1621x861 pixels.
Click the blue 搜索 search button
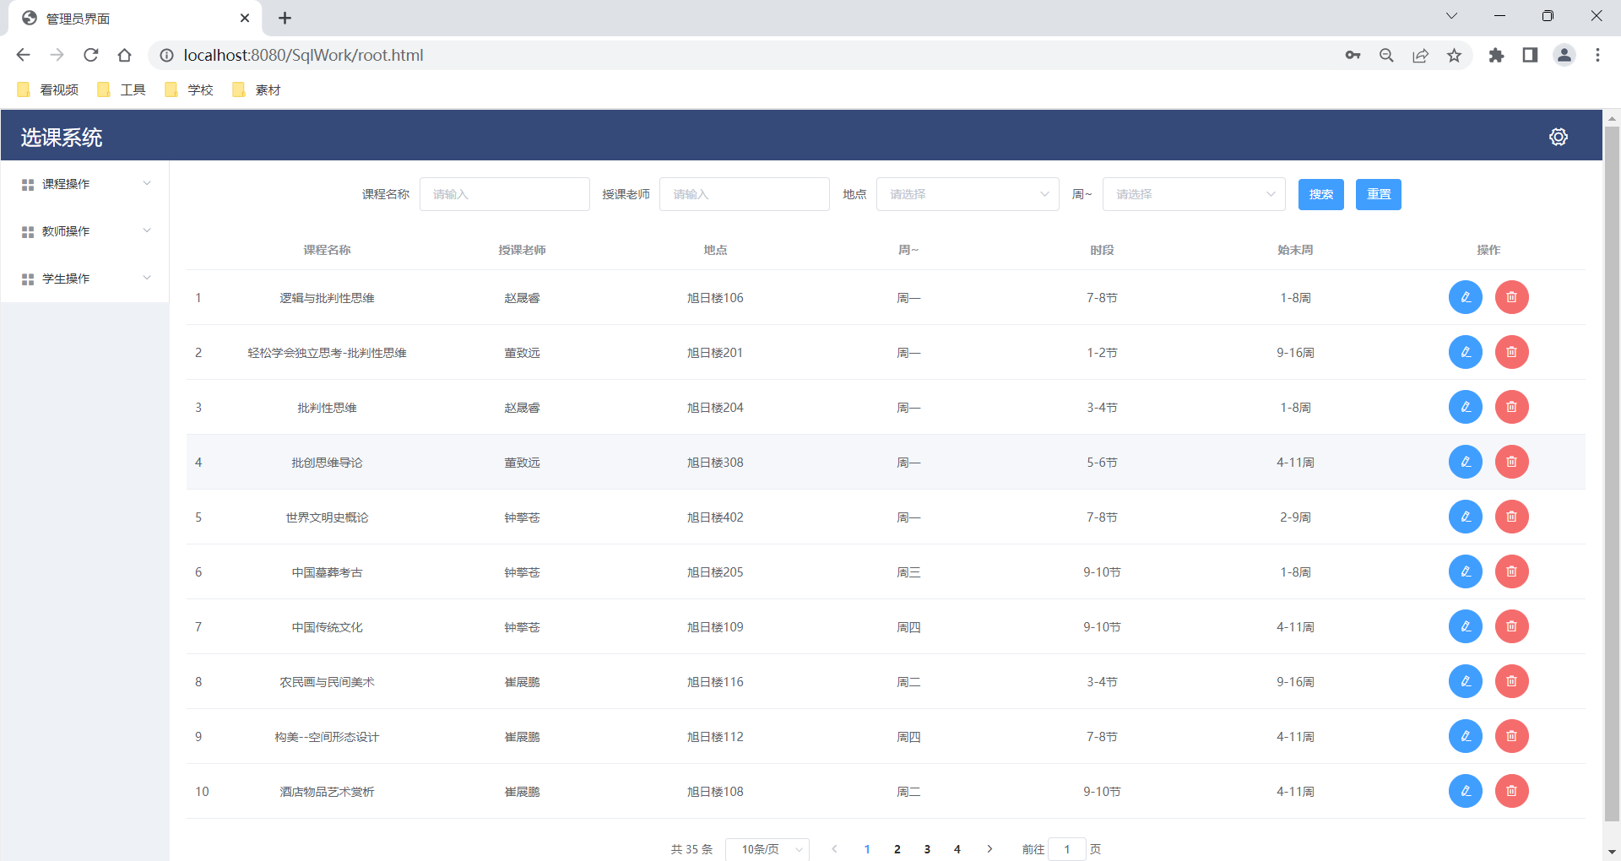pyautogui.click(x=1320, y=194)
